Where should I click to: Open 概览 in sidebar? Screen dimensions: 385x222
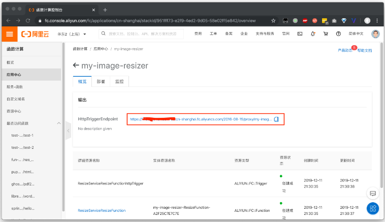click(31, 62)
